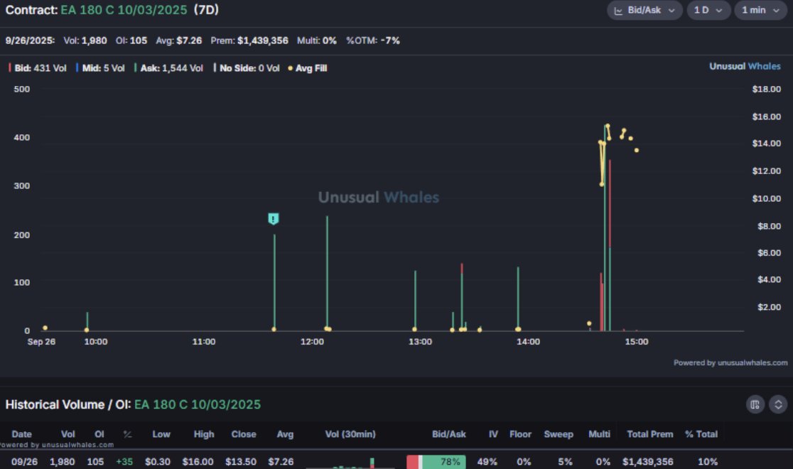Image resolution: width=793 pixels, height=469 pixels.
Task: Click the EA 180 C link in Historical Volume heading
Action: click(198, 404)
